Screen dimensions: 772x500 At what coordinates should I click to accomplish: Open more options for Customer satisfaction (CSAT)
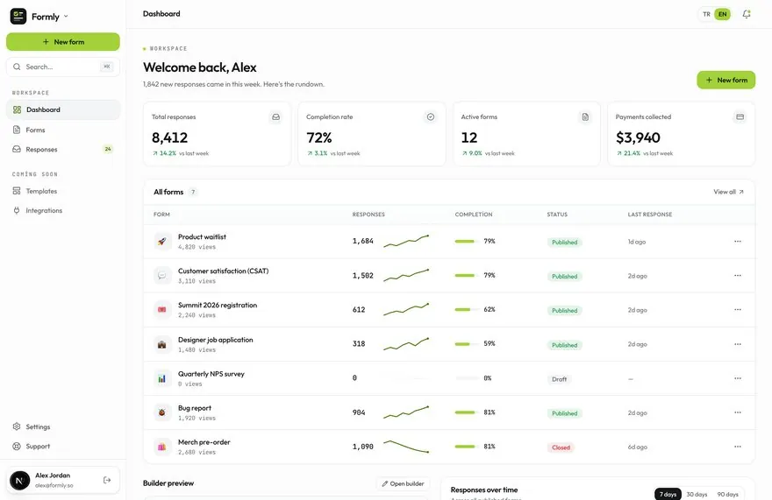(738, 275)
